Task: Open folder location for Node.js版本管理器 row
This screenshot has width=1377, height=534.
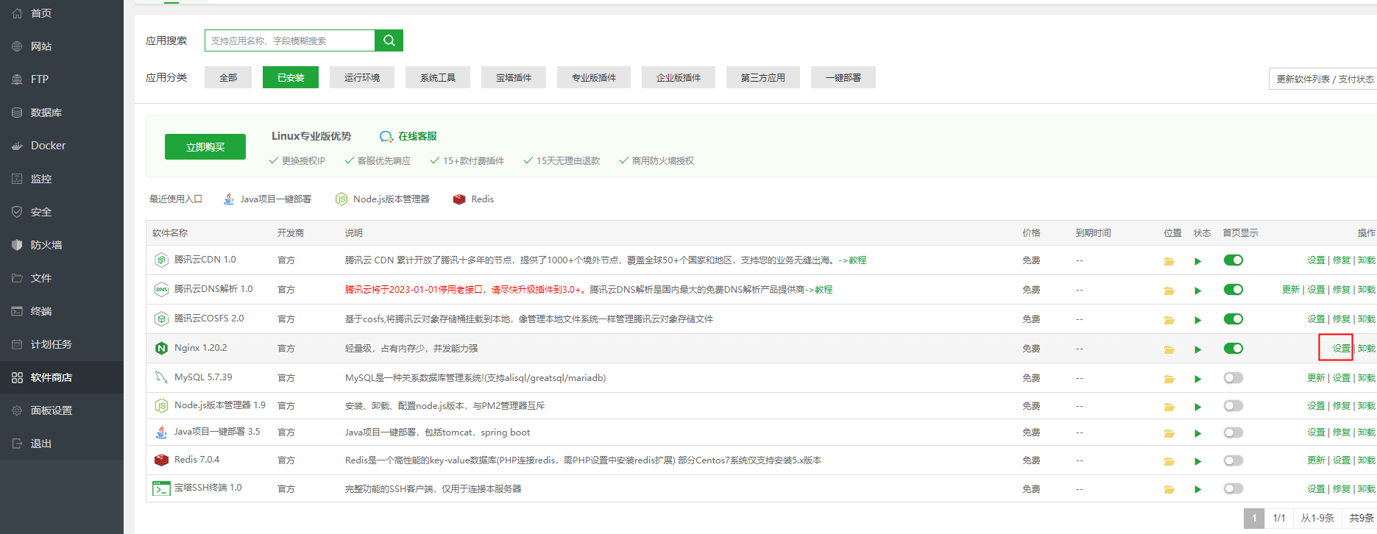Action: (x=1169, y=407)
